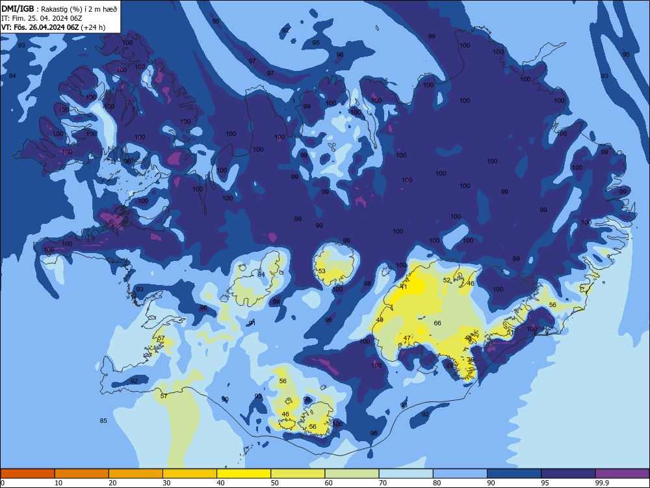The image size is (650, 488).
Task: Click the '47' humidity value on the map
Action: (x=407, y=338)
